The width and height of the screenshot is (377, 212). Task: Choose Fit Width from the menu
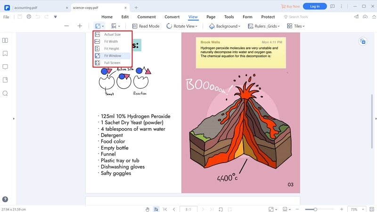coord(113,41)
